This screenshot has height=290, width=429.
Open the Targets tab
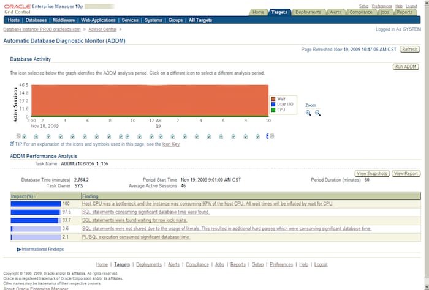point(279,12)
